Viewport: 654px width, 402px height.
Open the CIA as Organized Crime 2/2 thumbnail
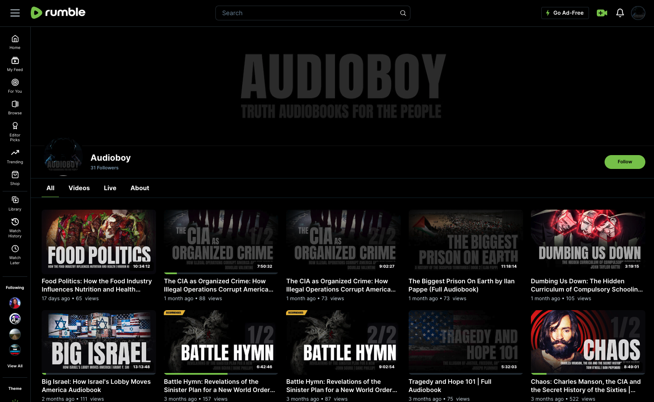pyautogui.click(x=343, y=242)
